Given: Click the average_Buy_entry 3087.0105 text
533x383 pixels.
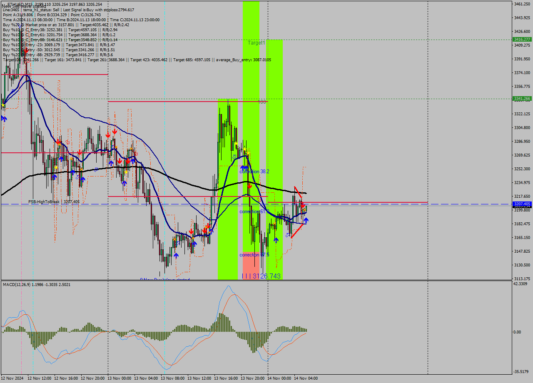Looking at the screenshot, I should 244,60.
